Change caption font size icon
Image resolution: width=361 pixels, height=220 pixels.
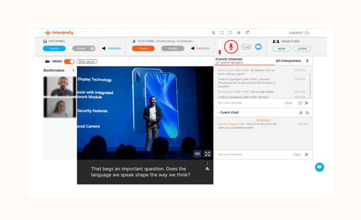(x=207, y=168)
